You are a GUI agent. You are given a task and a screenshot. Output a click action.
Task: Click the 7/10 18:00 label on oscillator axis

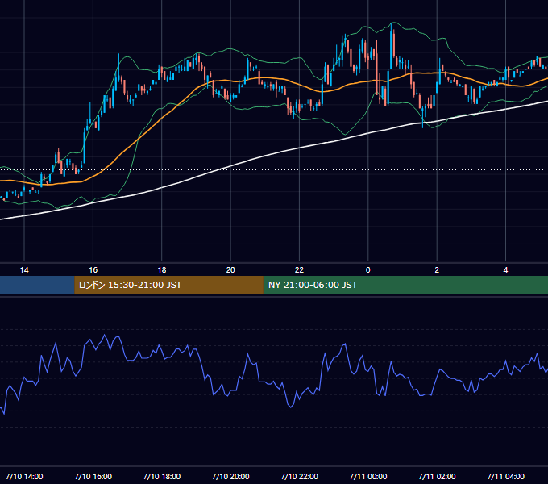(x=162, y=476)
